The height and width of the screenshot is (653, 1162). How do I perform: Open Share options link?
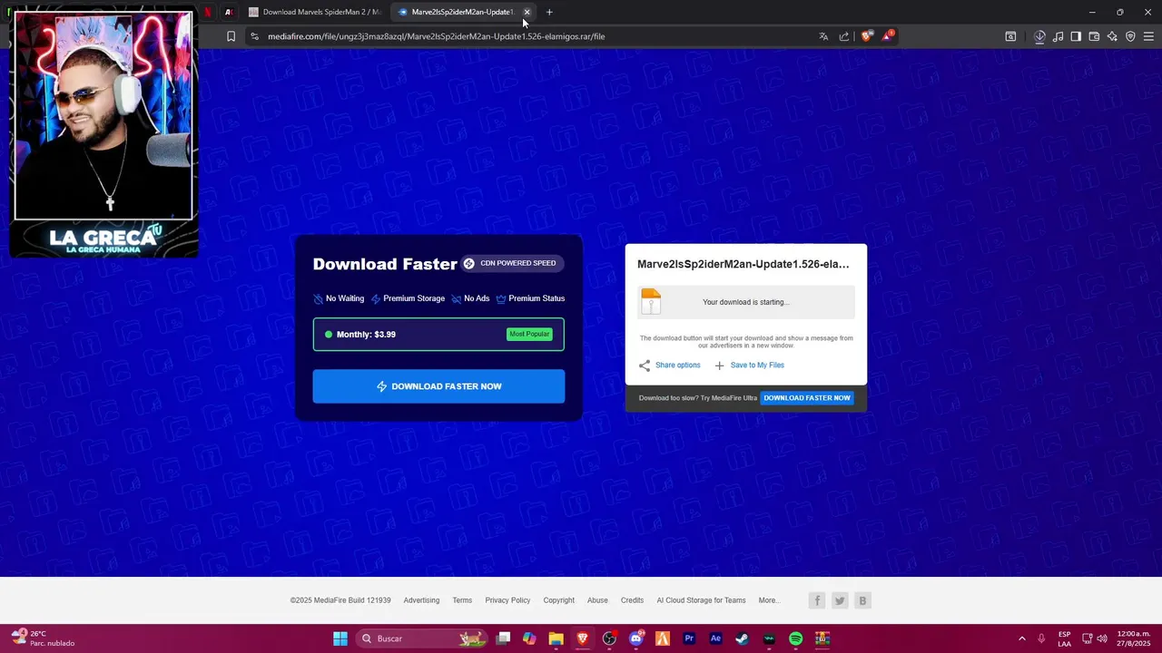click(x=669, y=365)
